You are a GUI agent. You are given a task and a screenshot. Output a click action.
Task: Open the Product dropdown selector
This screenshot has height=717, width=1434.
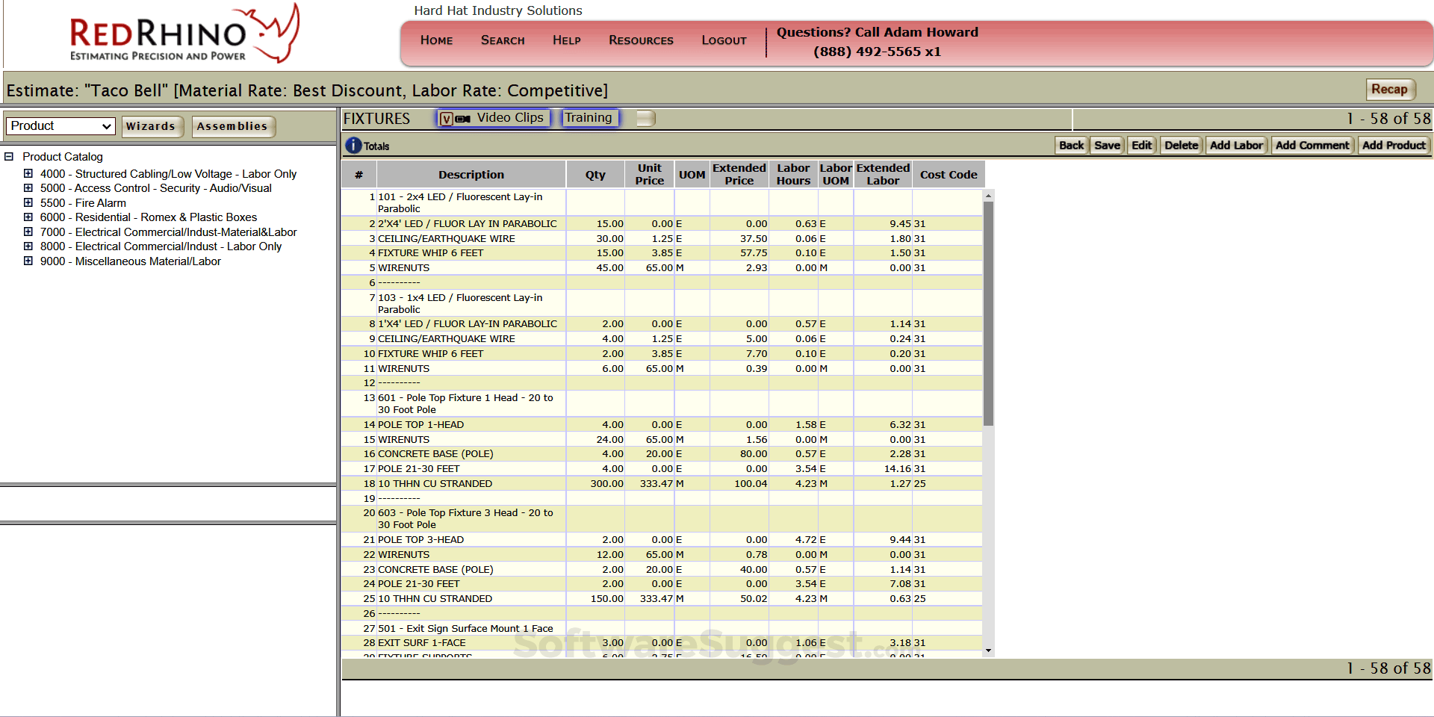(x=61, y=126)
